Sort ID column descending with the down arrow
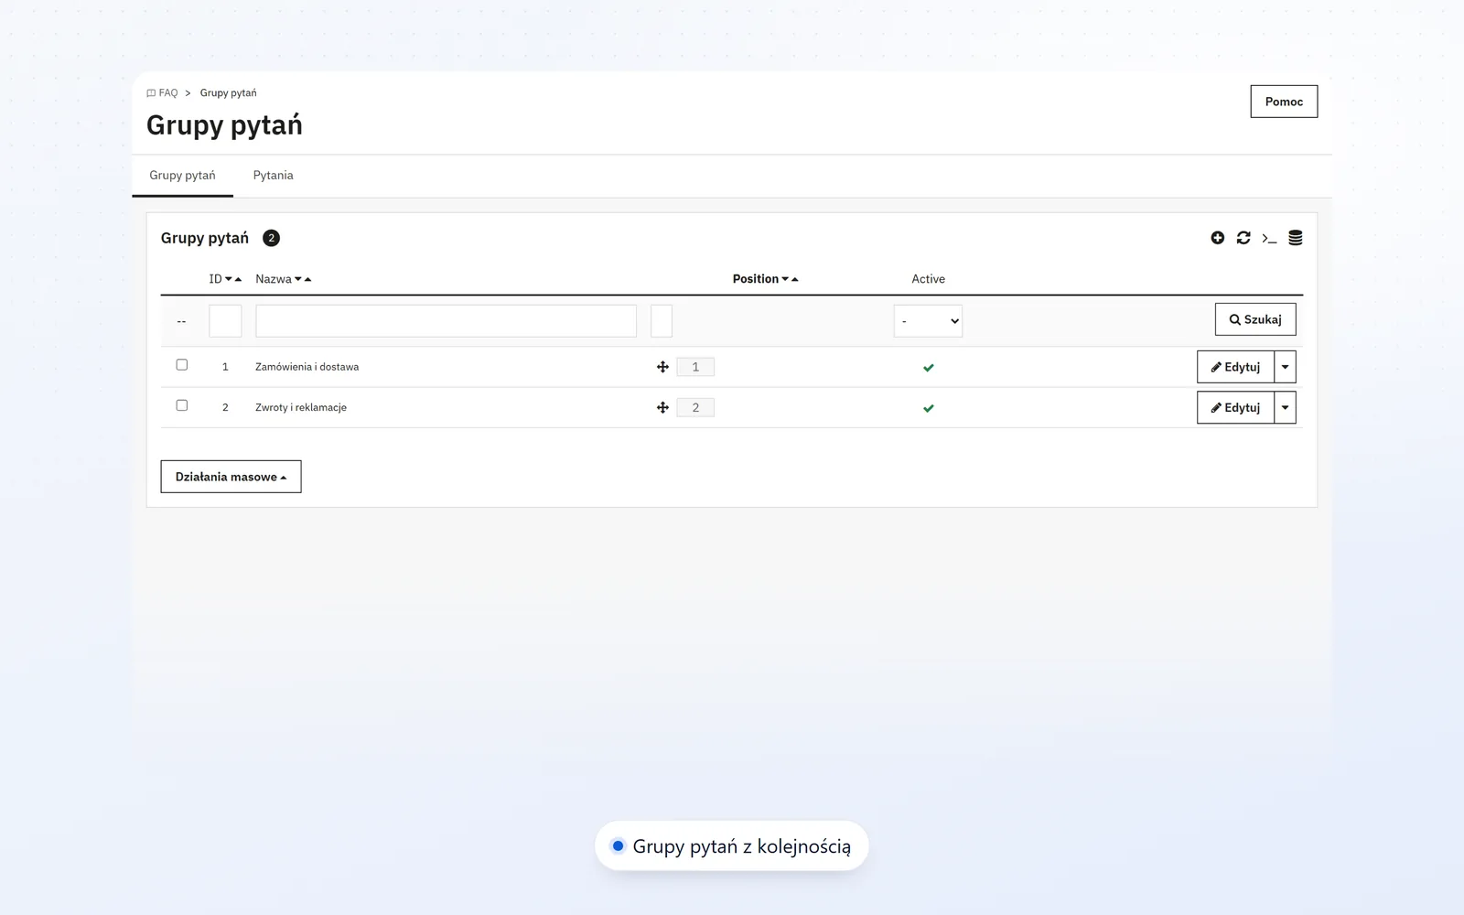The height and width of the screenshot is (915, 1464). [x=229, y=279]
